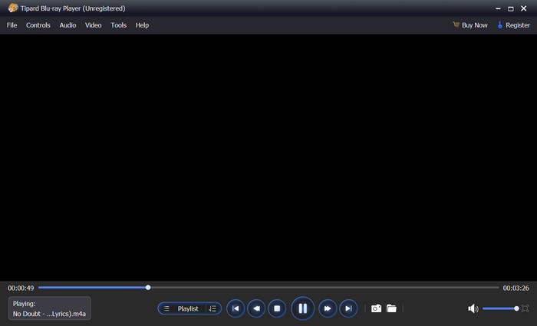537x326 pixels.
Task: Click the Register button
Action: click(514, 25)
